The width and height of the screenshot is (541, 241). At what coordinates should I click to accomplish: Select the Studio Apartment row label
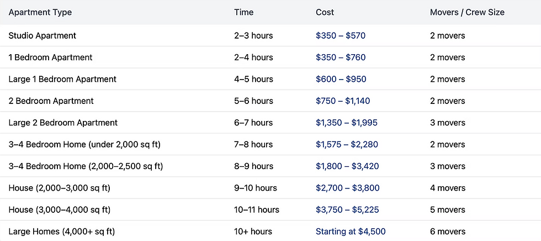point(43,35)
